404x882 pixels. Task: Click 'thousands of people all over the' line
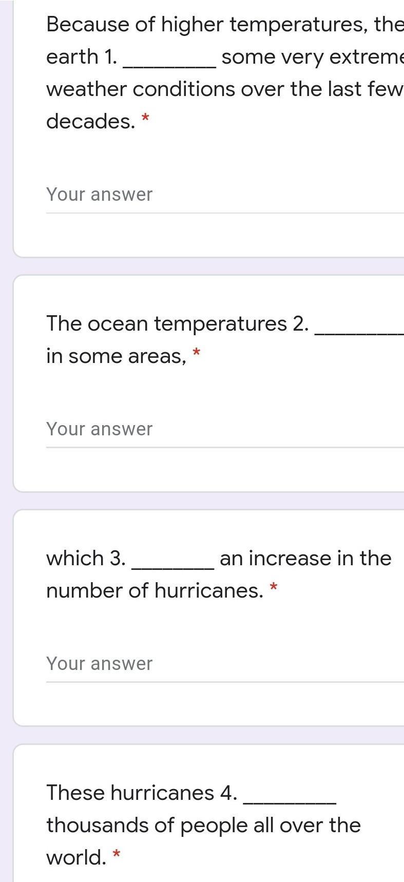[203, 826]
